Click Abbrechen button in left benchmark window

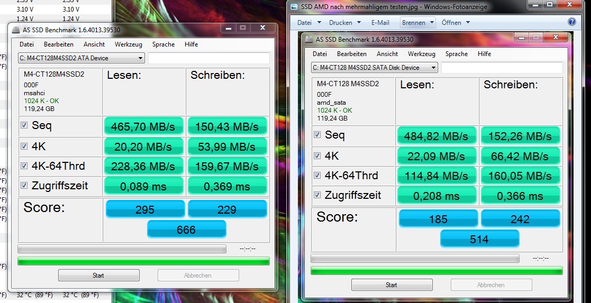pos(198,275)
